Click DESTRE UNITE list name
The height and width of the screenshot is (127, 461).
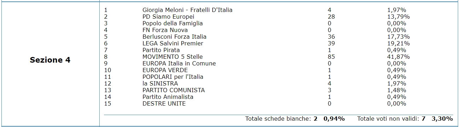click(x=164, y=103)
